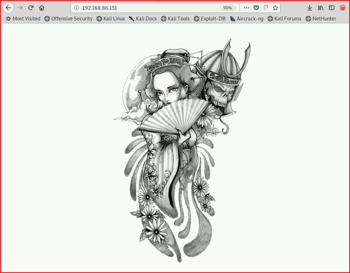This screenshot has height=273, width=350.
Task: Click the geisha and samurai skull artwork
Action: (x=182, y=151)
